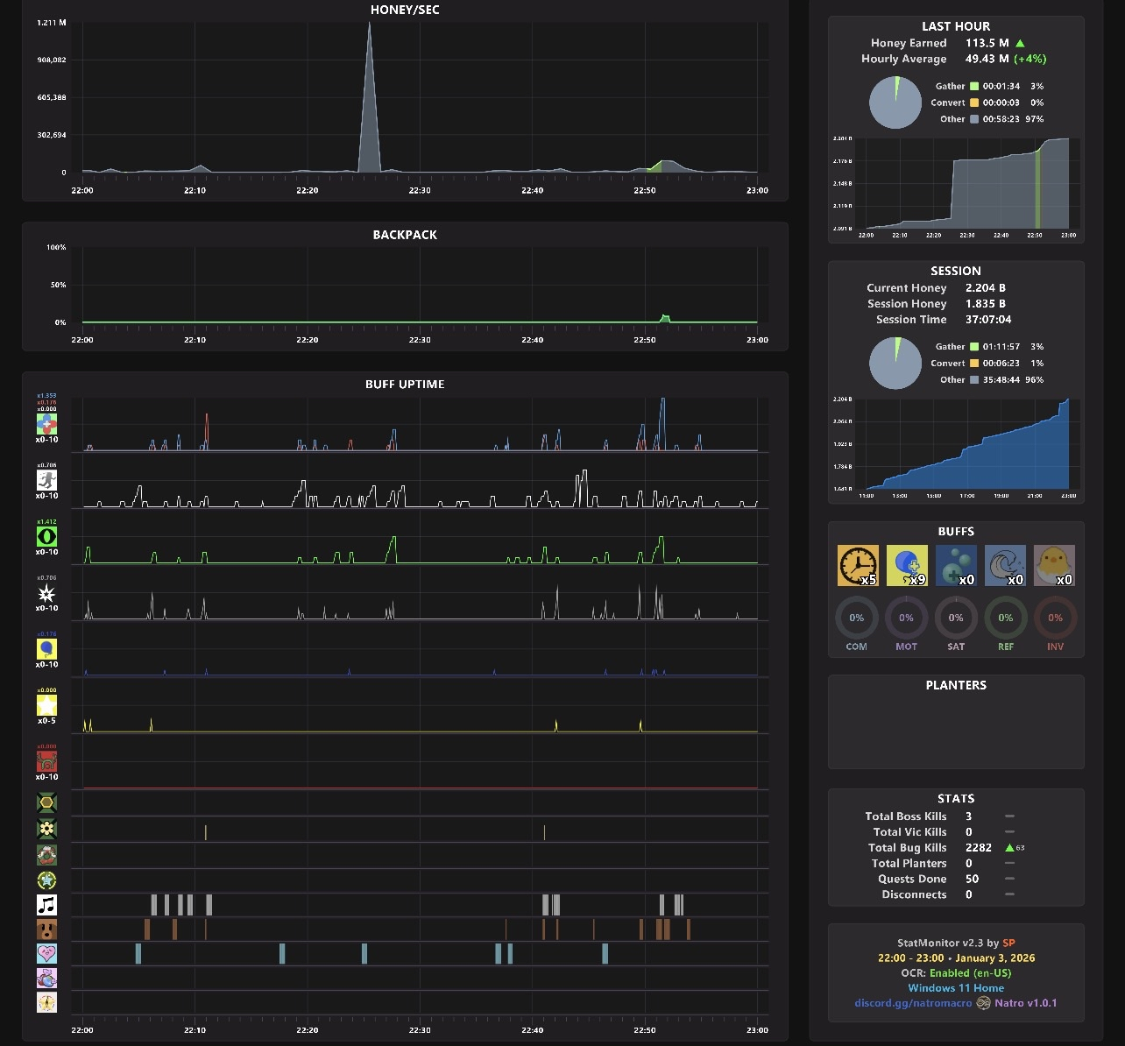Click the Honey Earned value 113.5 M

click(987, 43)
